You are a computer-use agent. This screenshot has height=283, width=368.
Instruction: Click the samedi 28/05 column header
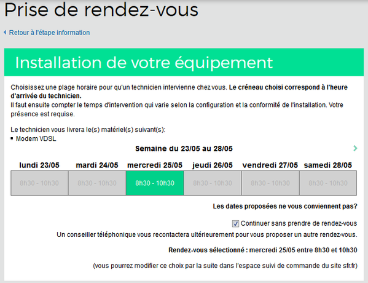click(328, 165)
